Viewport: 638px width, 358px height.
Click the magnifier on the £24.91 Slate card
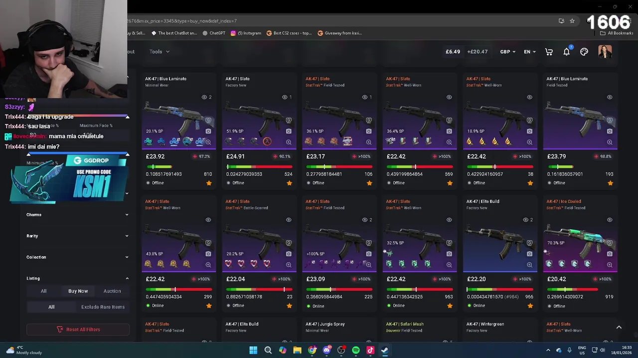pos(289,142)
